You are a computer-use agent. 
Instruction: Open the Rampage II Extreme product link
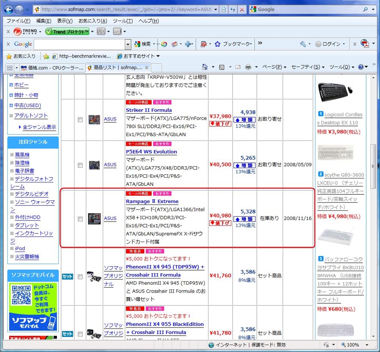[152, 201]
